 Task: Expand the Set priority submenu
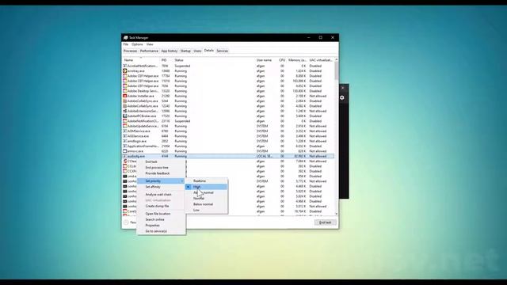[x=161, y=181]
